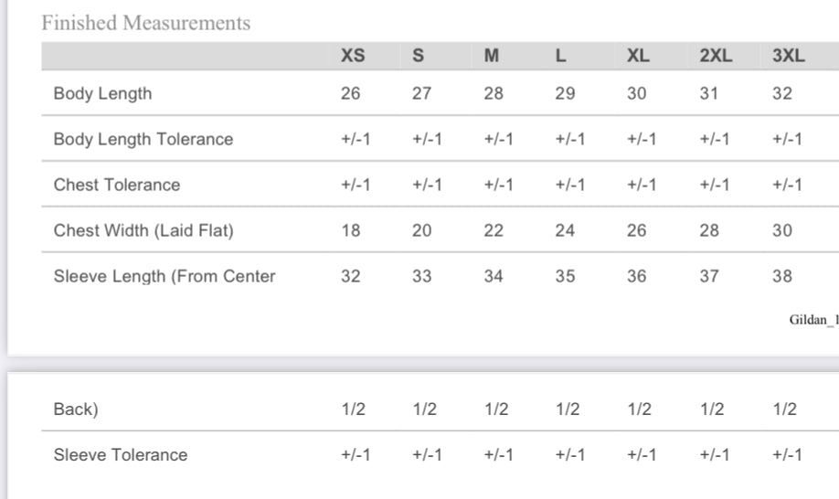Select the Sleeve Length value 38 for 3XL

coord(783,276)
